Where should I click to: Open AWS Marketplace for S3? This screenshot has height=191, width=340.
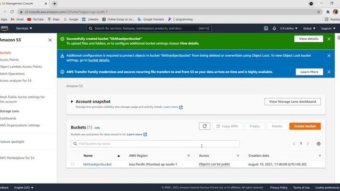pos(17,158)
